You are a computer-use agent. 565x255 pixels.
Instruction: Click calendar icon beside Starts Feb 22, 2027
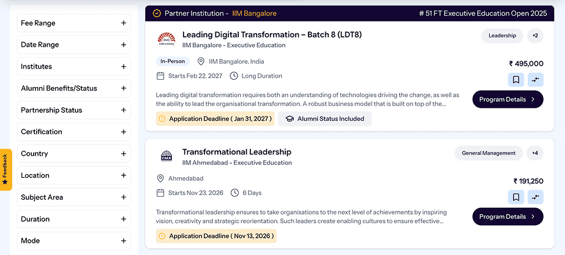tap(160, 76)
